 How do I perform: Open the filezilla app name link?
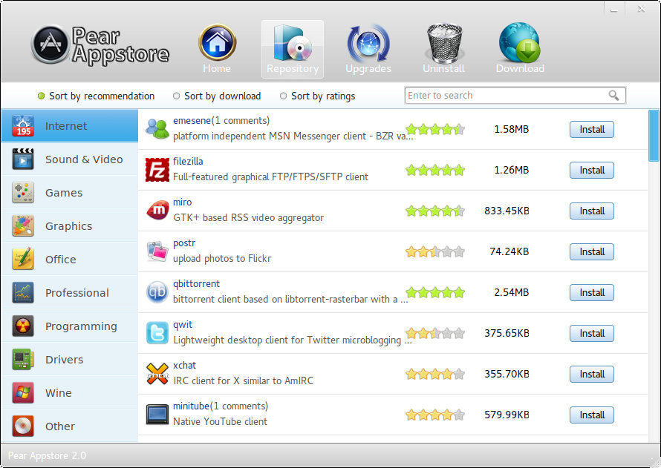[x=188, y=161]
